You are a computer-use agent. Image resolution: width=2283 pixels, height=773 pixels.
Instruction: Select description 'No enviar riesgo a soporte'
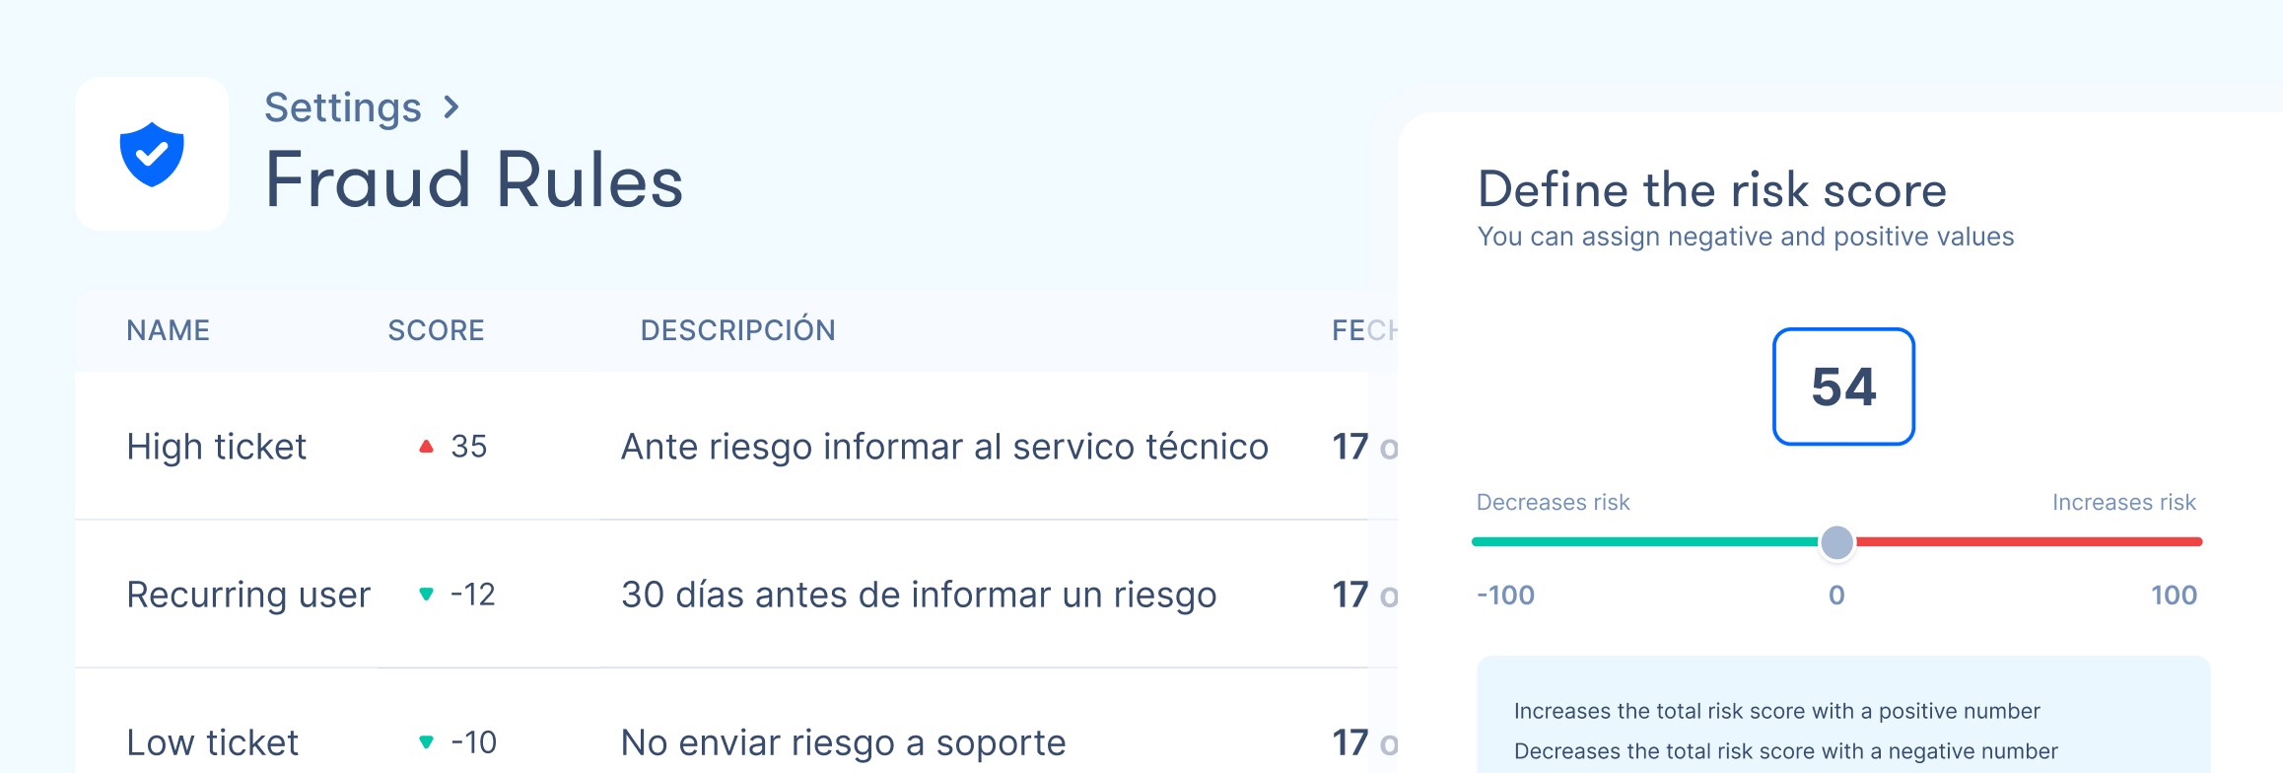(x=844, y=743)
